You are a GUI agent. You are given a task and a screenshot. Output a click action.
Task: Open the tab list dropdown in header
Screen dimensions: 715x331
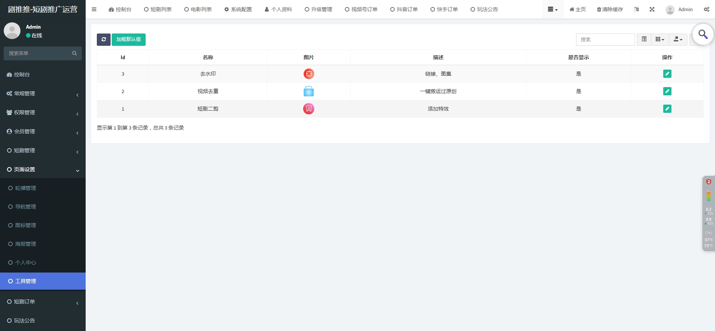(552, 9)
